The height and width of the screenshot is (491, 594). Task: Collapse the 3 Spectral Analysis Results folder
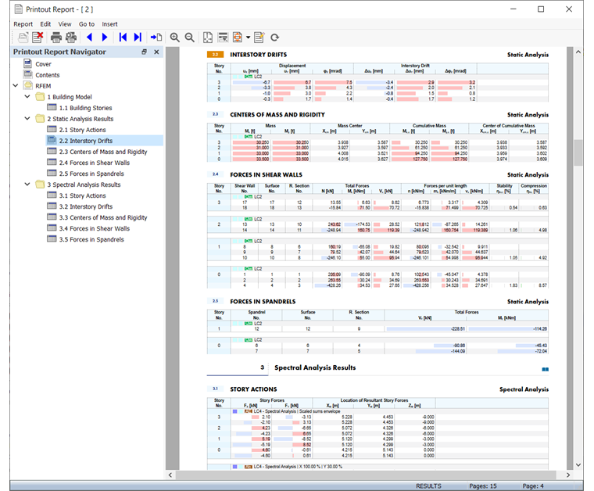(x=27, y=185)
